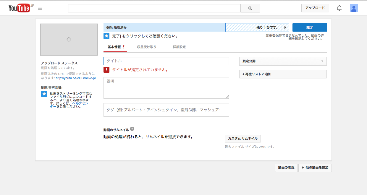Click the 動画の管理 button

(286, 168)
